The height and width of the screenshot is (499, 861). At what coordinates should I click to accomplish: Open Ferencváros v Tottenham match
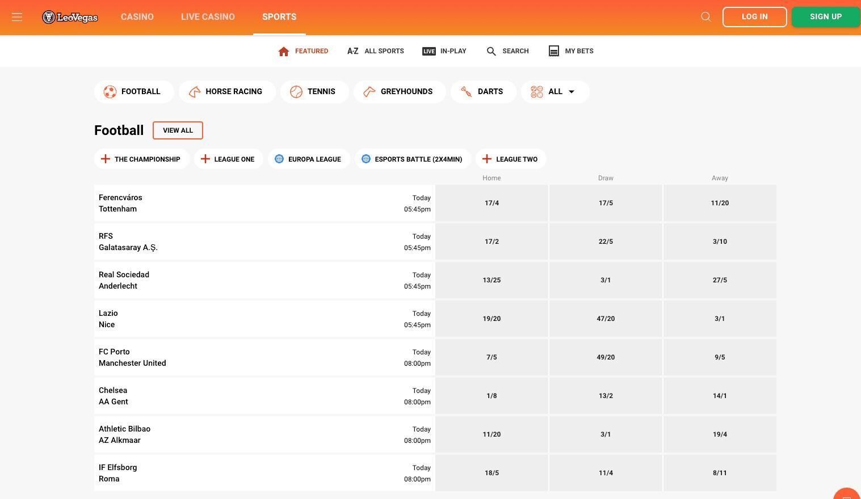(x=264, y=203)
